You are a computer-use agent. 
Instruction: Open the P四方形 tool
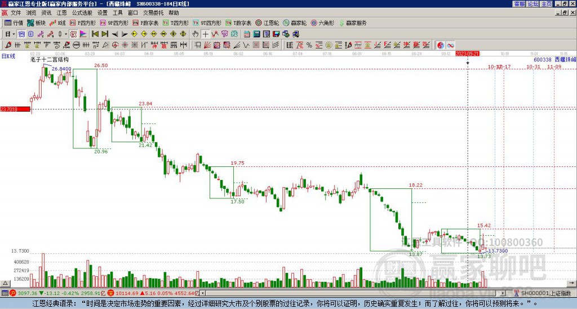tap(83, 23)
